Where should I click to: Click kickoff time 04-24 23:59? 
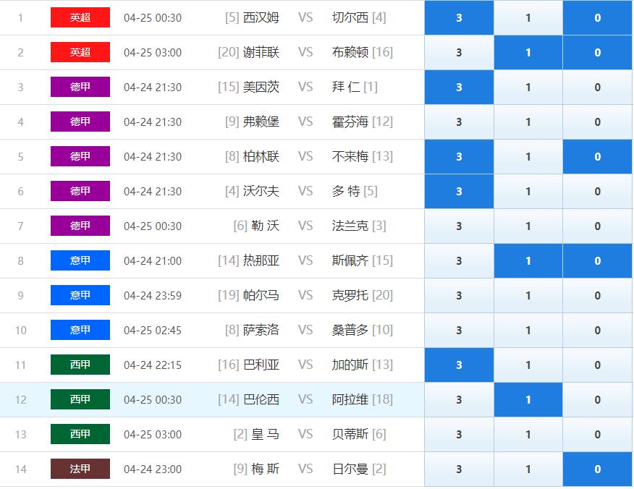click(153, 296)
